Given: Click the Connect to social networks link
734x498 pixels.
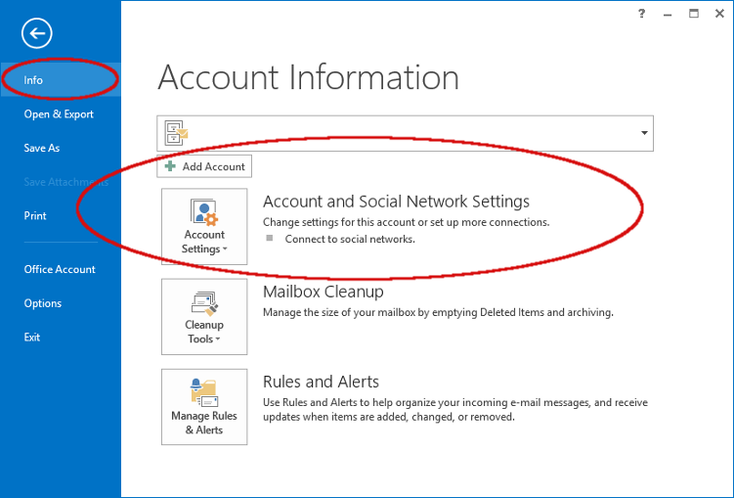Looking at the screenshot, I should [x=350, y=240].
